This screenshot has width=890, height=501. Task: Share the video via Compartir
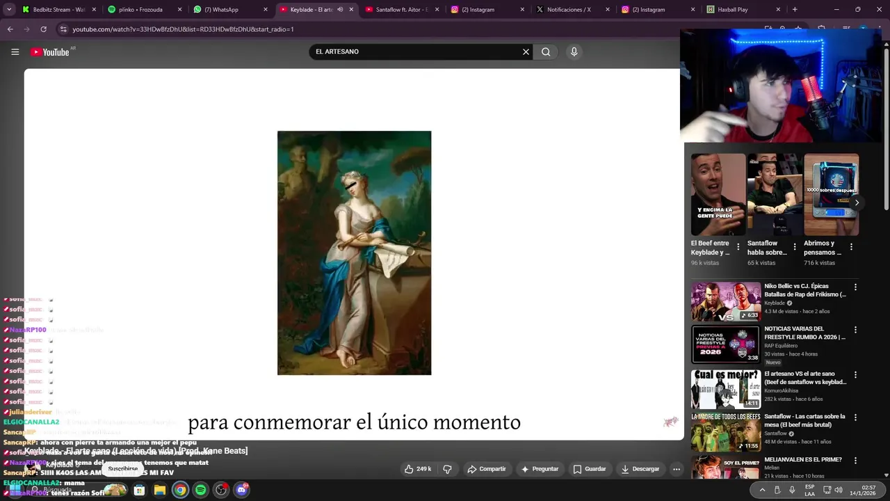tap(487, 469)
